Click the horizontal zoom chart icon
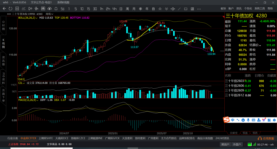 (x=173, y=9)
